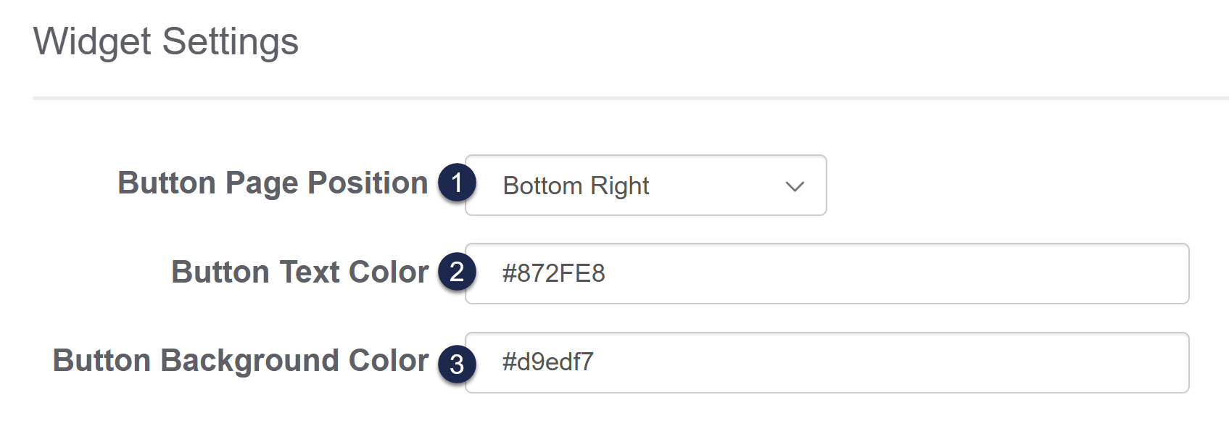
Task: Click the #872FE8 hex value text
Action: 553,274
